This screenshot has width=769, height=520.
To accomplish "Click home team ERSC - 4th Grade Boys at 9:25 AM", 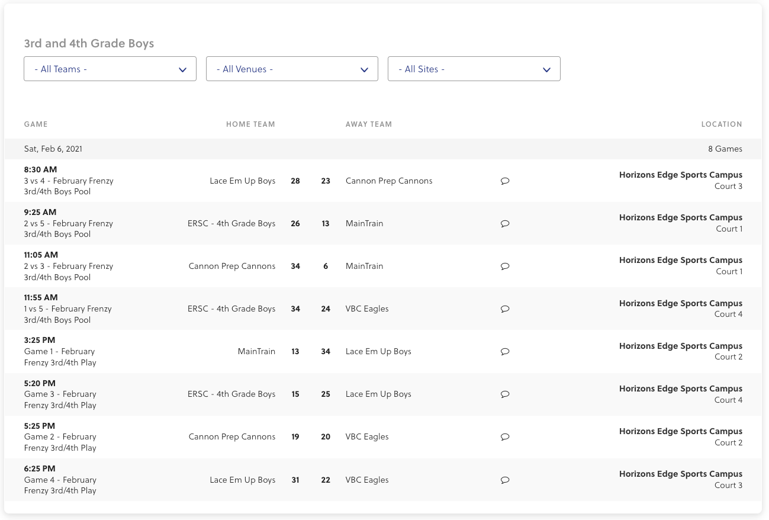I will pos(231,223).
